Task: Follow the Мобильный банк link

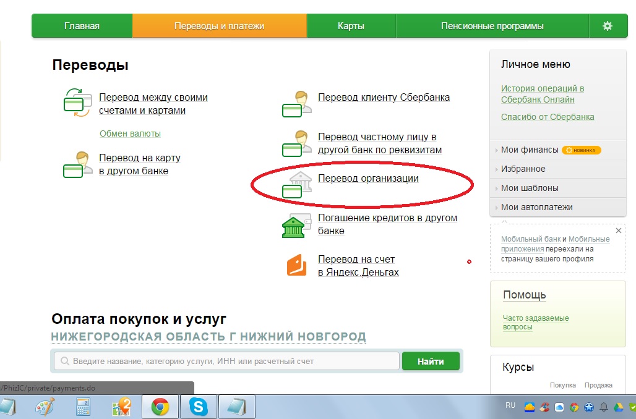Action: tap(531, 239)
